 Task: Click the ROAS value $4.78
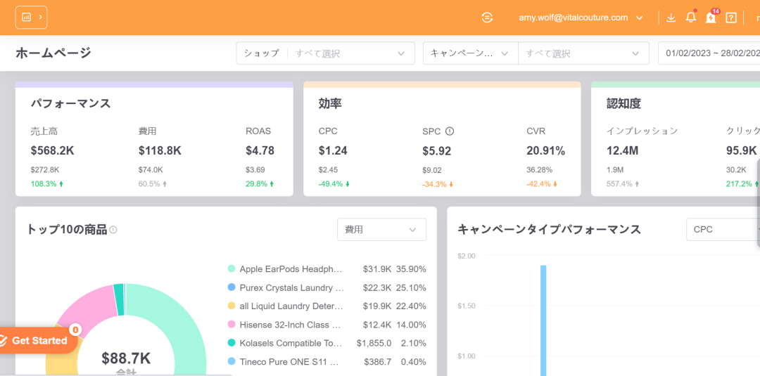click(260, 151)
